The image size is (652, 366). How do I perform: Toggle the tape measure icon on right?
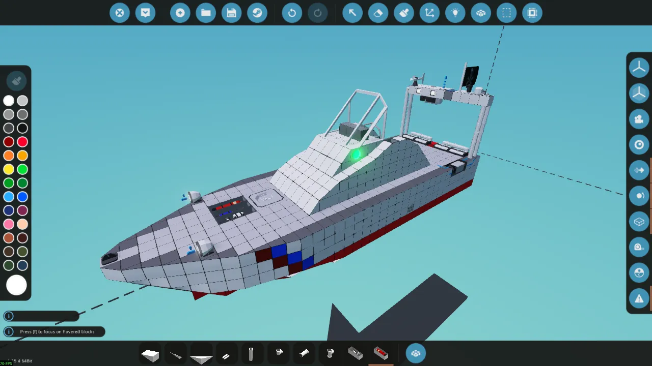(x=639, y=248)
